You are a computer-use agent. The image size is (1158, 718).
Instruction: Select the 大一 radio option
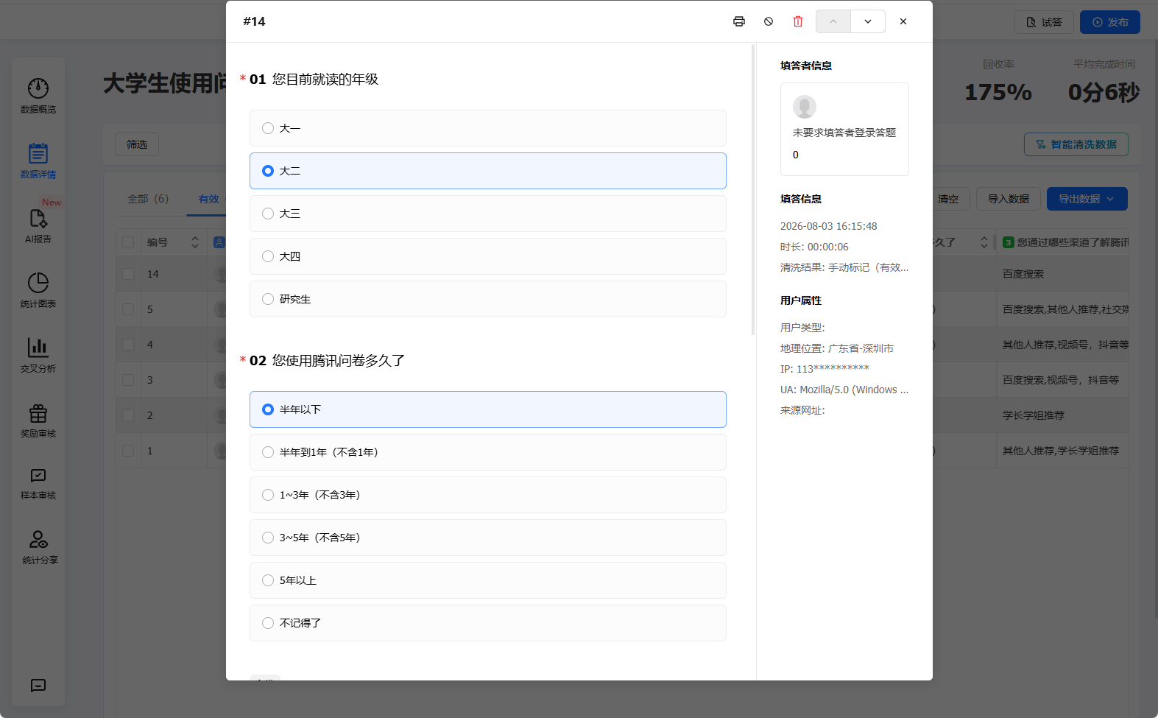488,128
